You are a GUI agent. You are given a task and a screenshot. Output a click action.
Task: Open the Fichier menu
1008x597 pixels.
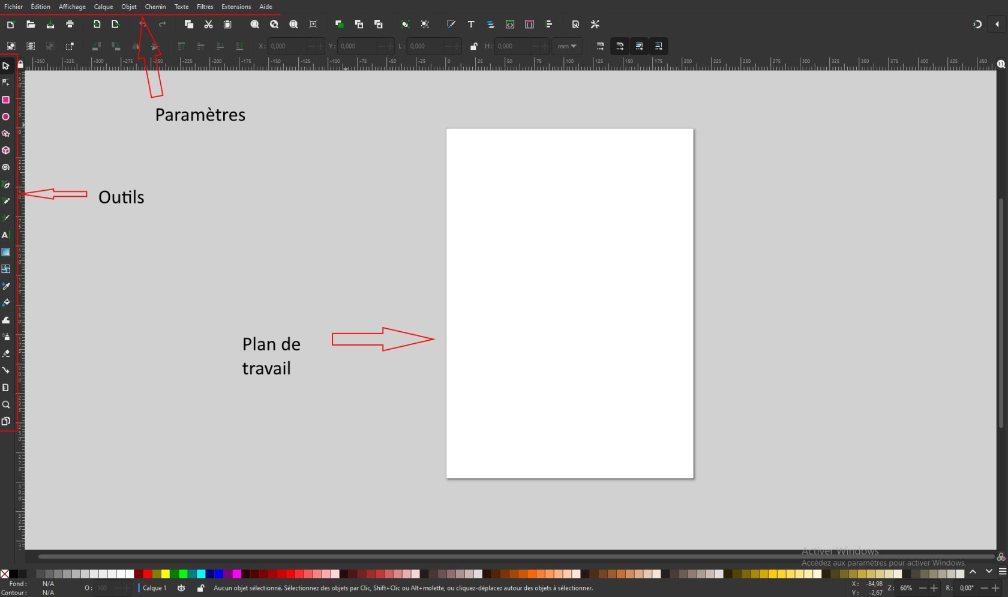pyautogui.click(x=13, y=7)
